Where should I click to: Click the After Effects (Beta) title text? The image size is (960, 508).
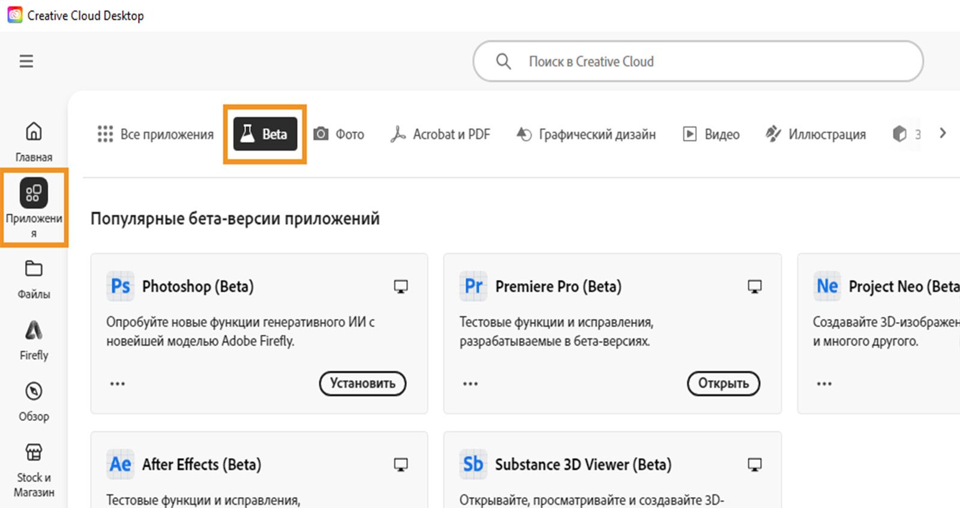(202, 465)
